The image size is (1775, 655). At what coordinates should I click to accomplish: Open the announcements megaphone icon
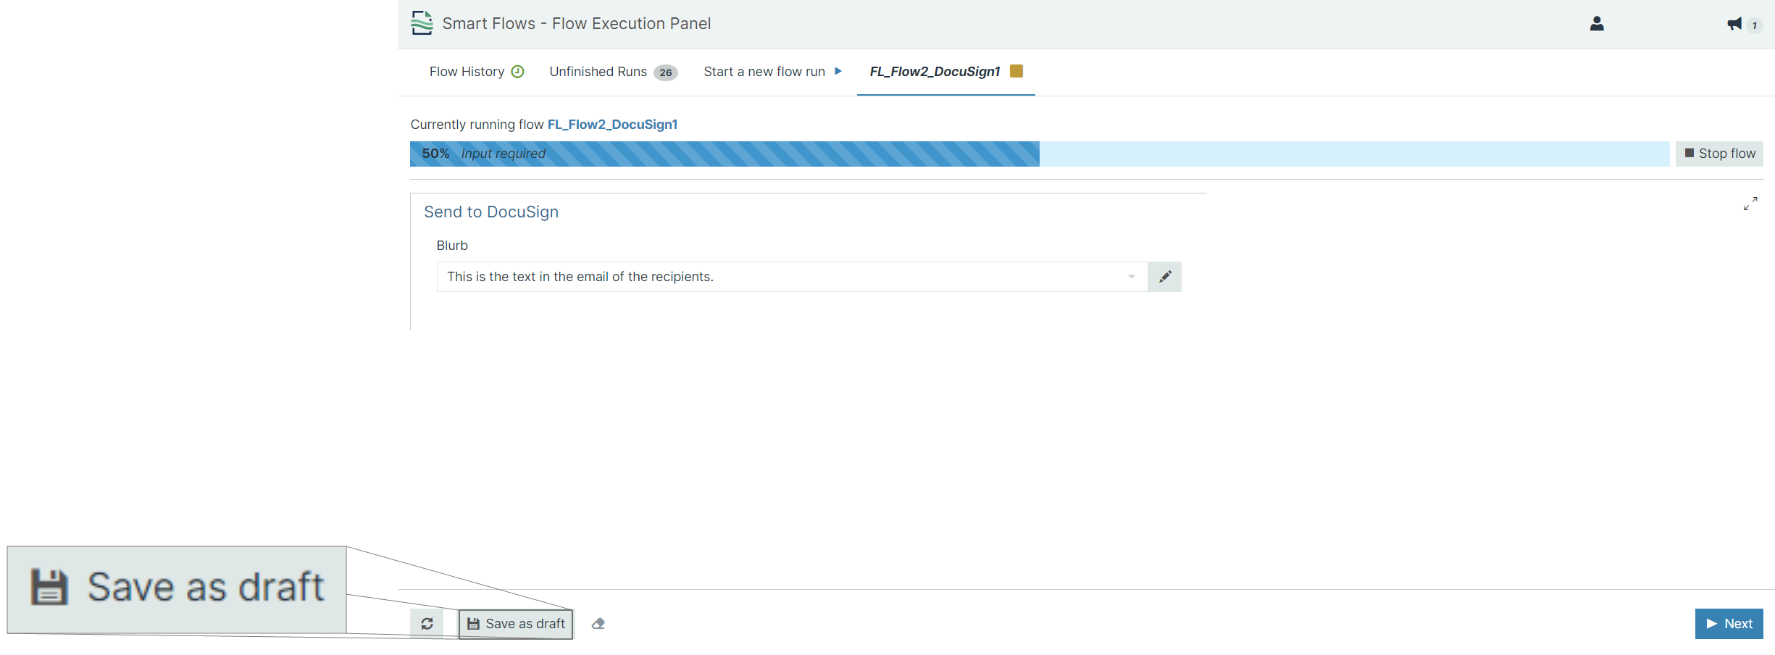(1734, 24)
